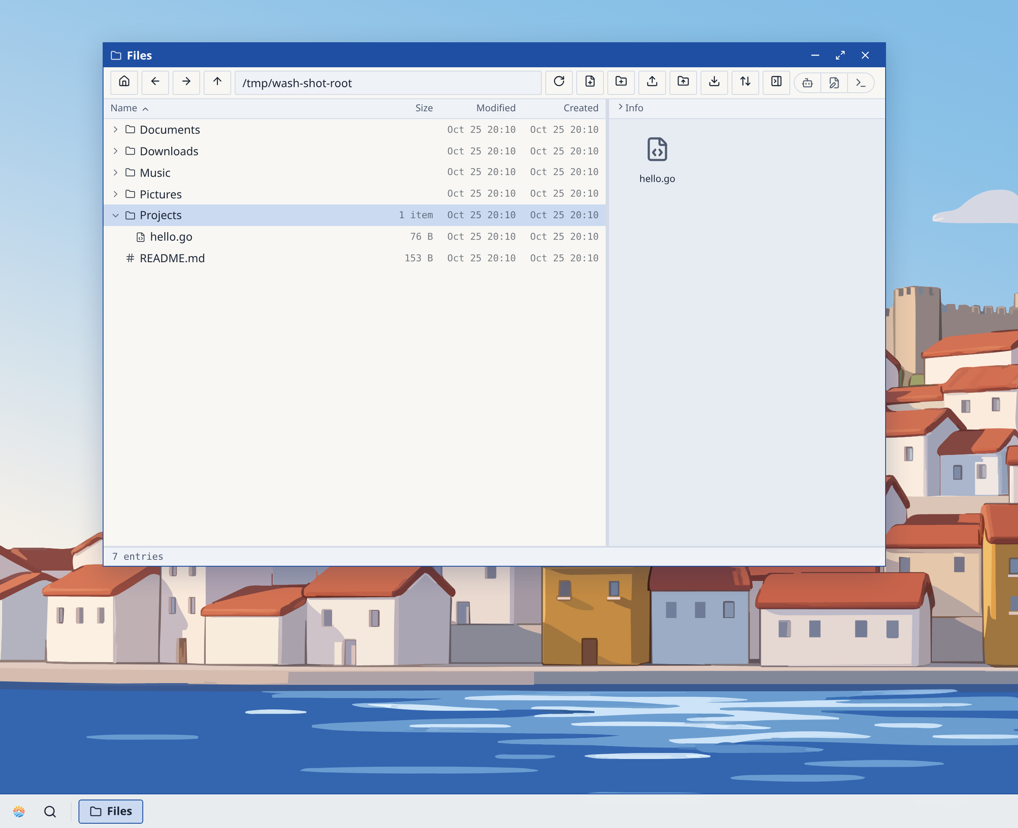
Task: Click the 7 entries status text
Action: click(x=138, y=556)
